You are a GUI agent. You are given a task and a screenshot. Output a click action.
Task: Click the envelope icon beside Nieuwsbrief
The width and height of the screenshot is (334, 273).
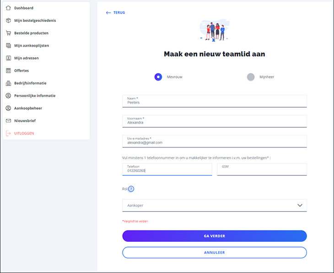[x=8, y=121]
